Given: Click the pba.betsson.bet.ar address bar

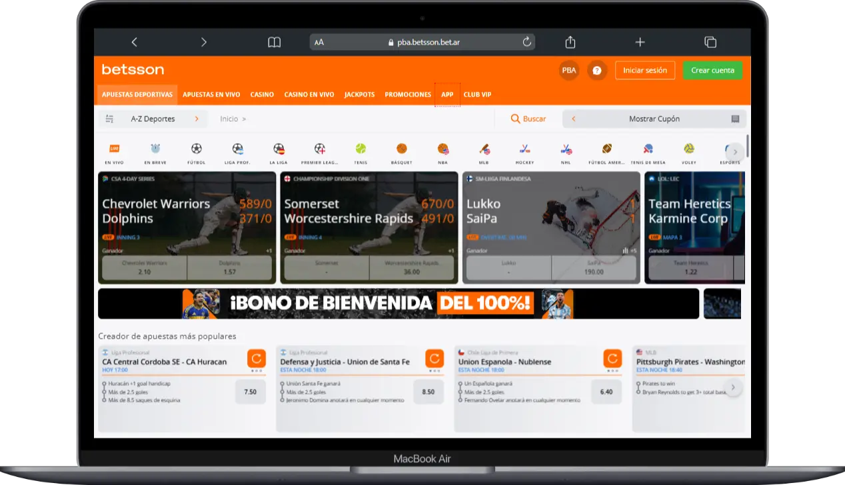Looking at the screenshot, I should tap(422, 42).
